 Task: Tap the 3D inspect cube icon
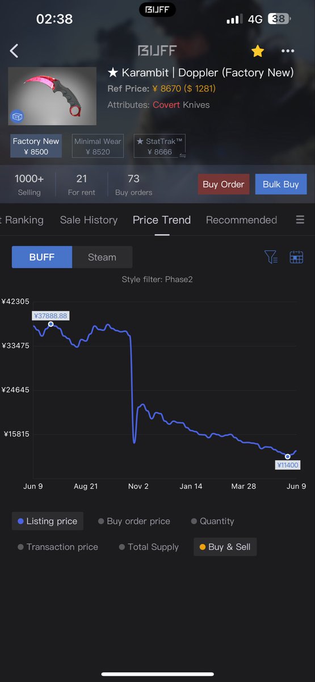[18, 117]
